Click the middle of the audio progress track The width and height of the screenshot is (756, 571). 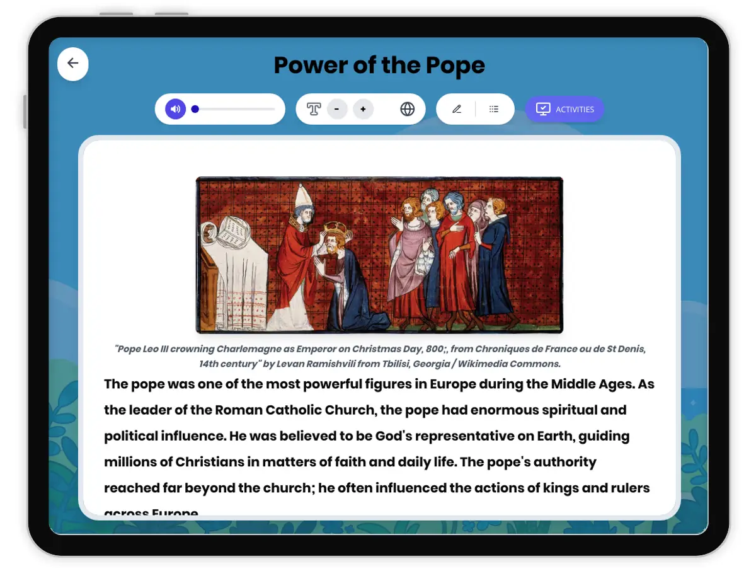click(x=234, y=109)
